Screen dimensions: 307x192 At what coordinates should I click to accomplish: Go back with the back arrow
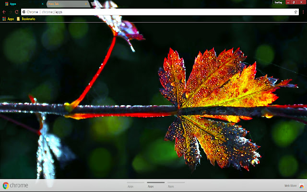click(4, 12)
